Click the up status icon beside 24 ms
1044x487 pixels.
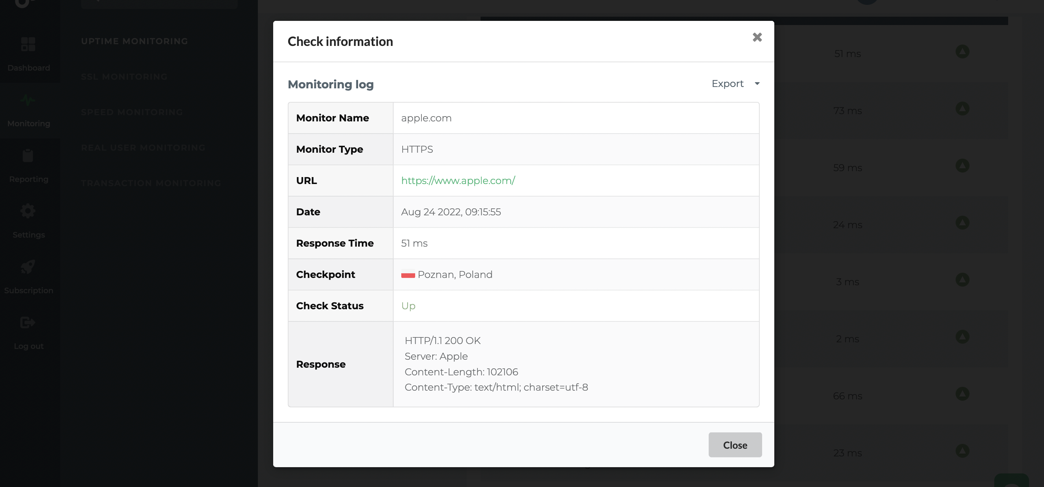point(962,222)
